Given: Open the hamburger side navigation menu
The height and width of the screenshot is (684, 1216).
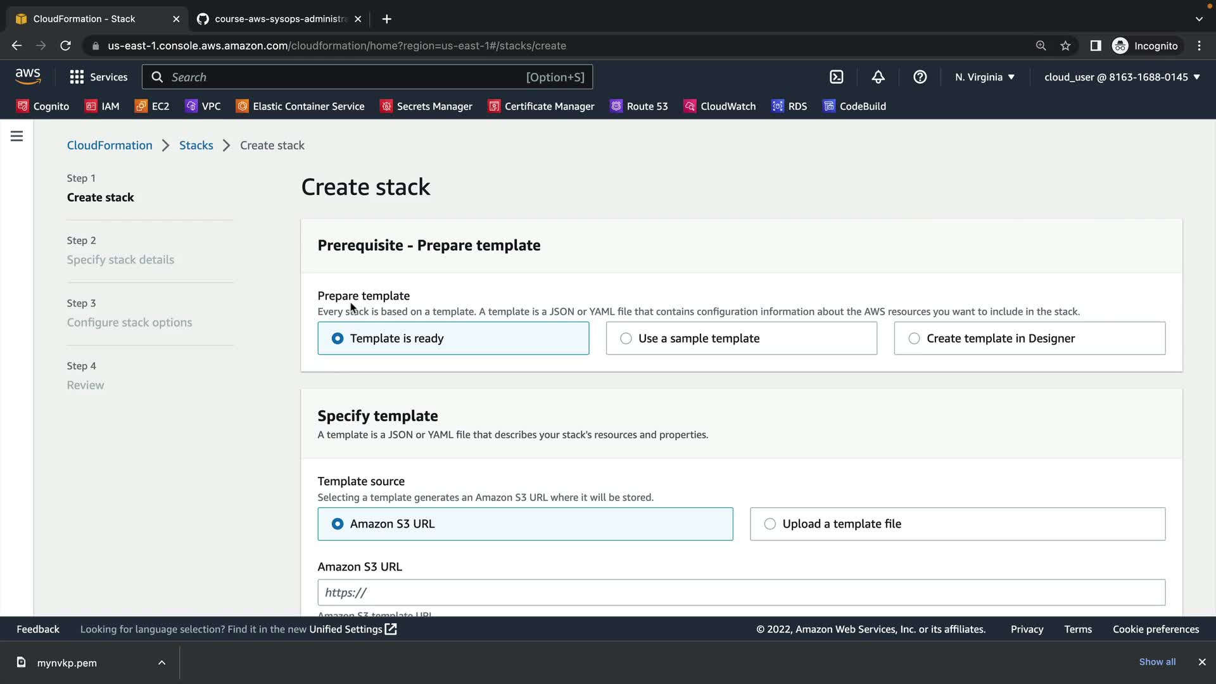Looking at the screenshot, I should pos(17,136).
